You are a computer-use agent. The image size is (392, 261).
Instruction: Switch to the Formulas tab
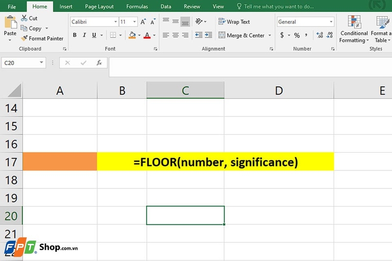click(137, 6)
